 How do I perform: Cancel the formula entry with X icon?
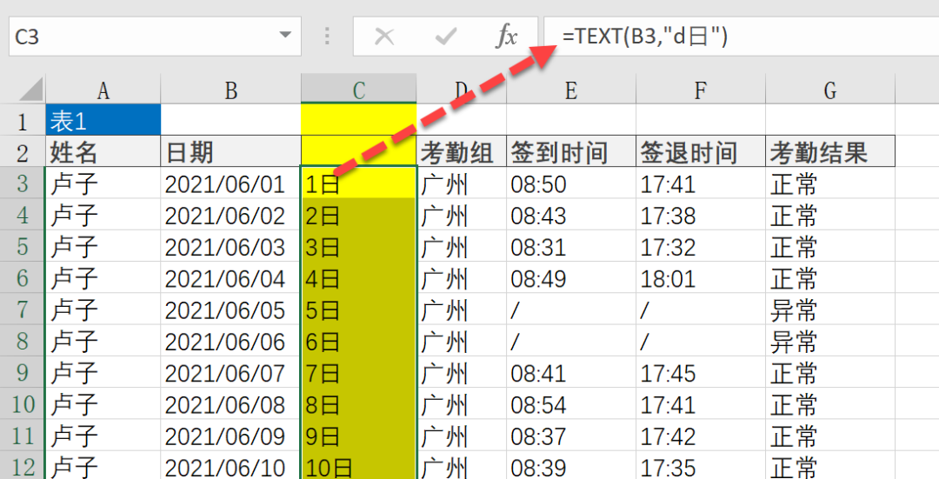pos(384,37)
